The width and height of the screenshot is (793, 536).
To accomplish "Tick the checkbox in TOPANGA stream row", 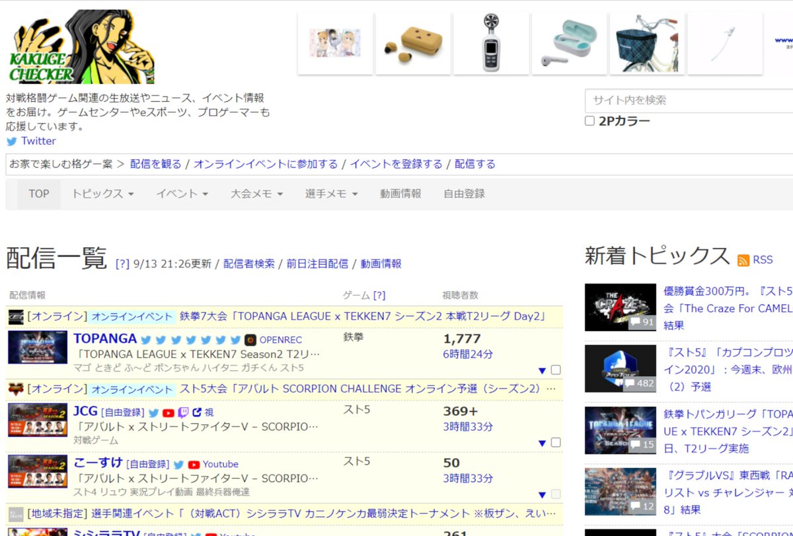I will click(x=556, y=370).
